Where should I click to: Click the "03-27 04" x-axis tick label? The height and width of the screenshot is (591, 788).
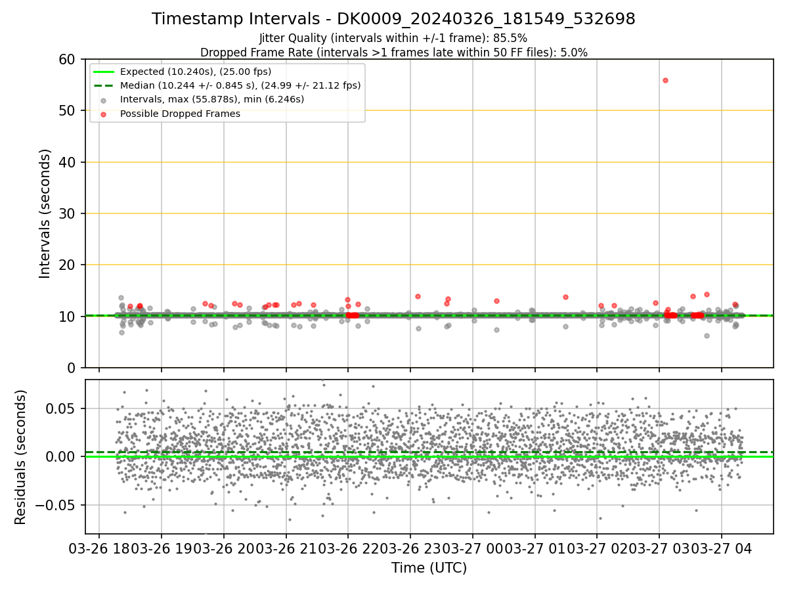click(722, 548)
